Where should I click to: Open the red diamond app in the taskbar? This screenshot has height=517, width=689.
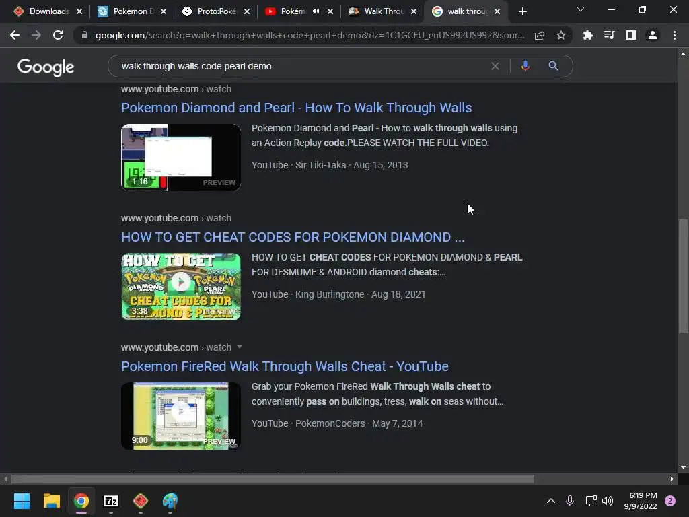[x=141, y=501]
